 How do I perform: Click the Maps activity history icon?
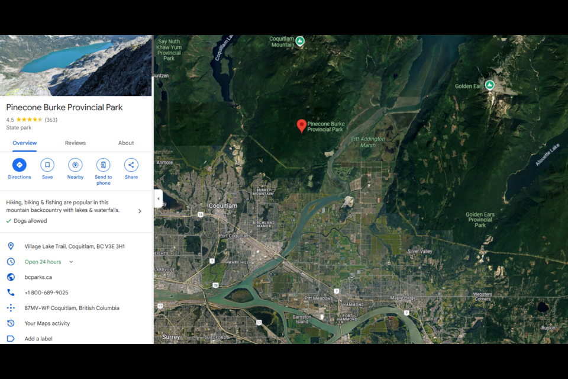[11, 323]
